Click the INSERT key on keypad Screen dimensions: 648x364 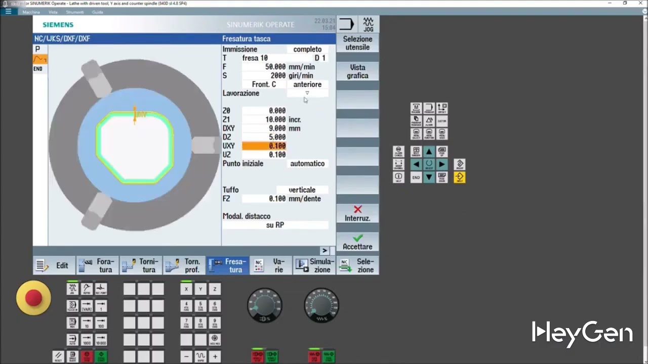[x=460, y=164]
